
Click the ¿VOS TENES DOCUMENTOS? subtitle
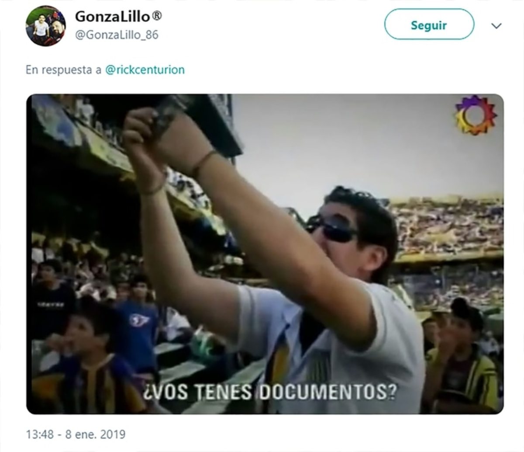pyautogui.click(x=269, y=391)
